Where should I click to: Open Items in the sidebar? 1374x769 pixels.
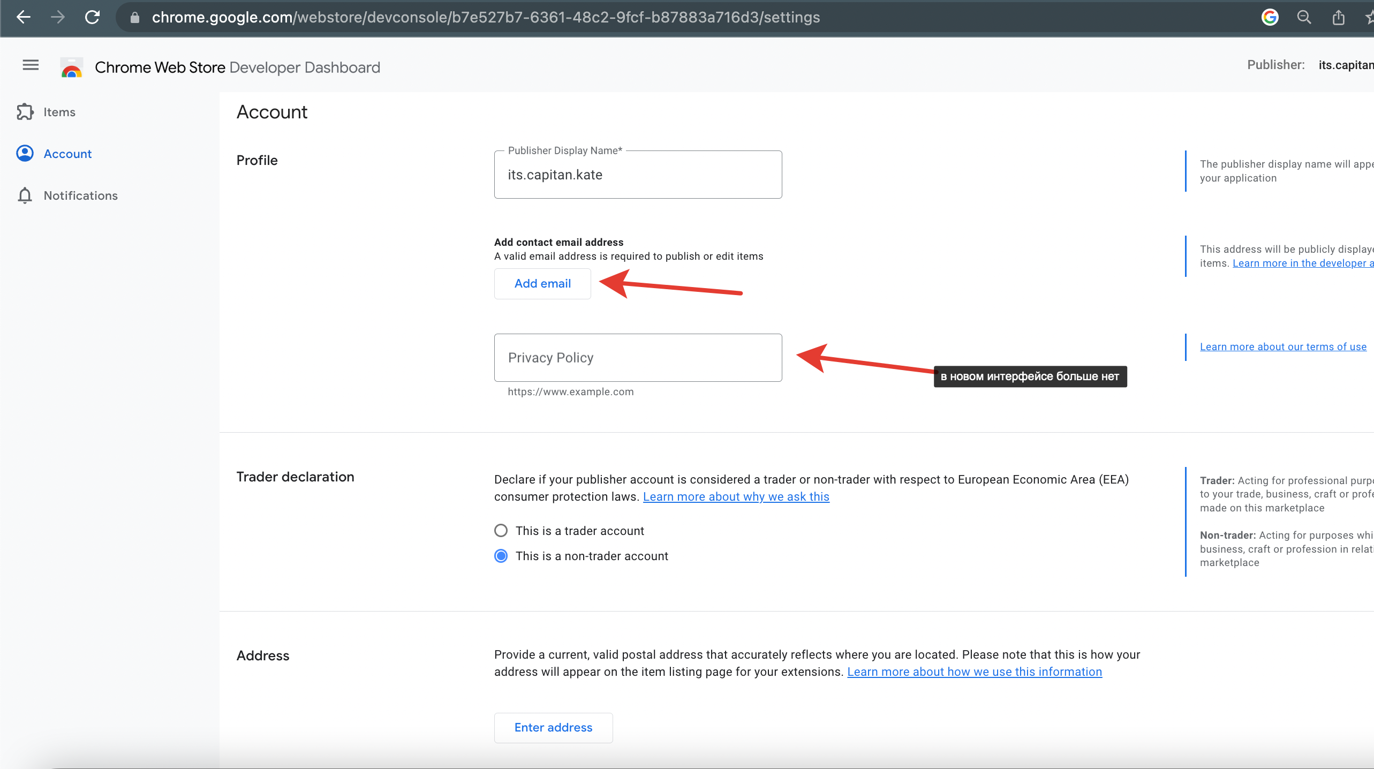(x=59, y=112)
